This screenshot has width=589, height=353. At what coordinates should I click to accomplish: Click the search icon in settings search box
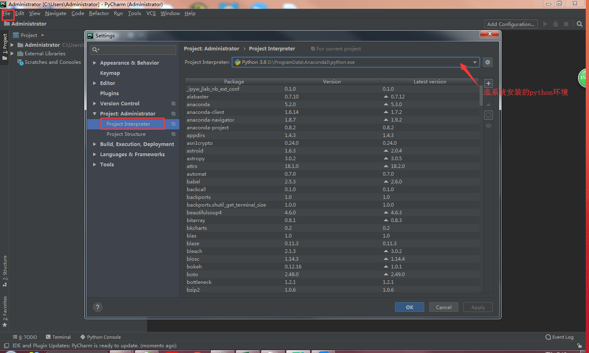pyautogui.click(x=96, y=50)
